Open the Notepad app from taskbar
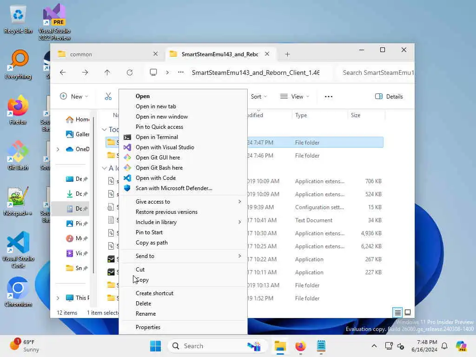476x357 pixels. click(321, 346)
